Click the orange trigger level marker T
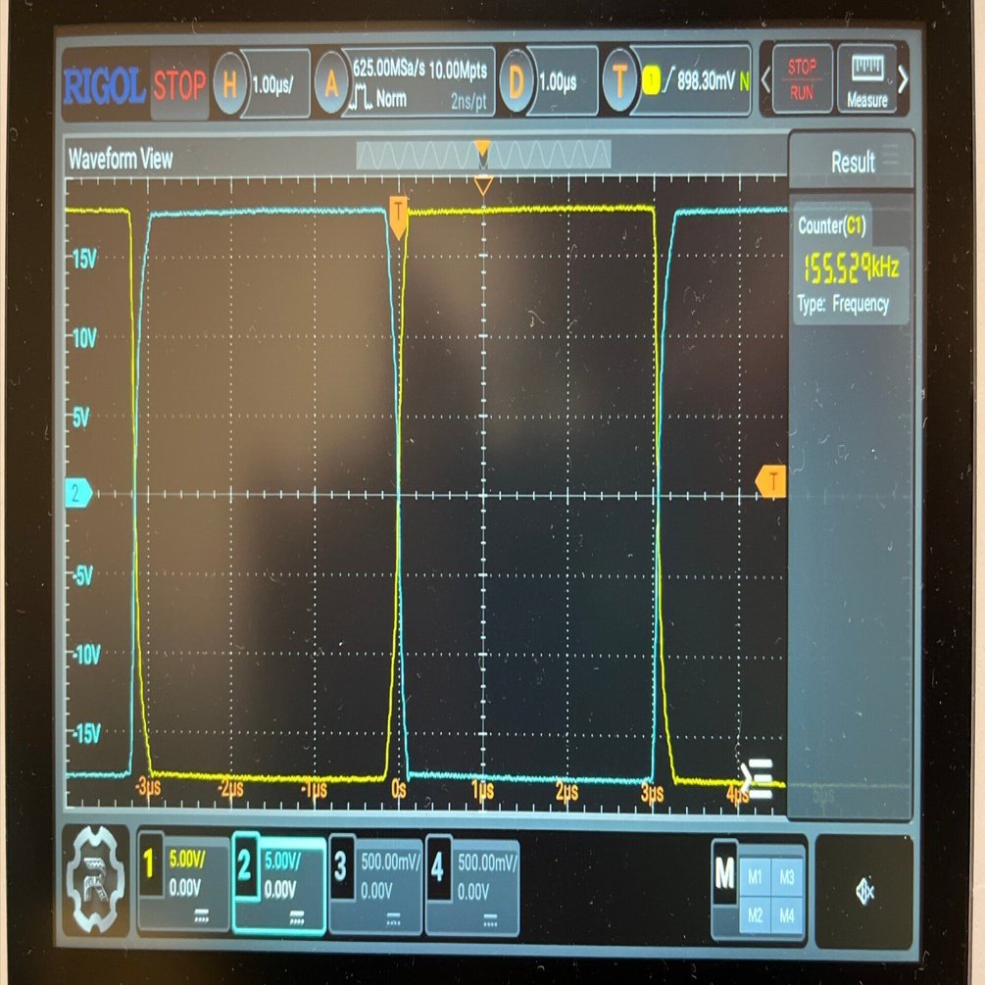Image resolution: width=985 pixels, height=985 pixels. tap(771, 481)
